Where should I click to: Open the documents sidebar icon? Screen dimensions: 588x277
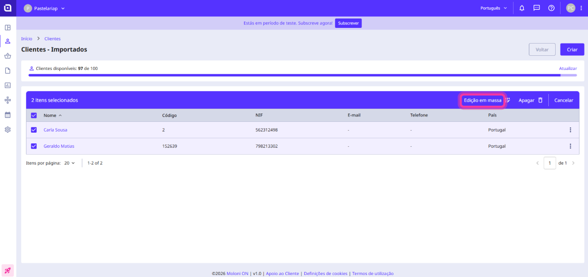point(8,70)
